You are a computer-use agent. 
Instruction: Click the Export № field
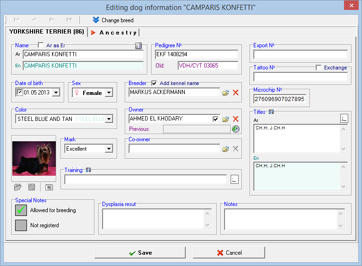point(301,54)
